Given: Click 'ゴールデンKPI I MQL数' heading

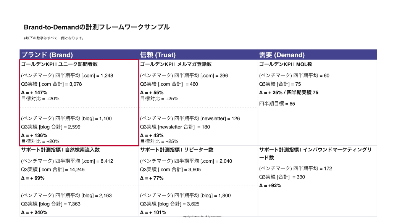Looking at the screenshot, I should 286,64.
